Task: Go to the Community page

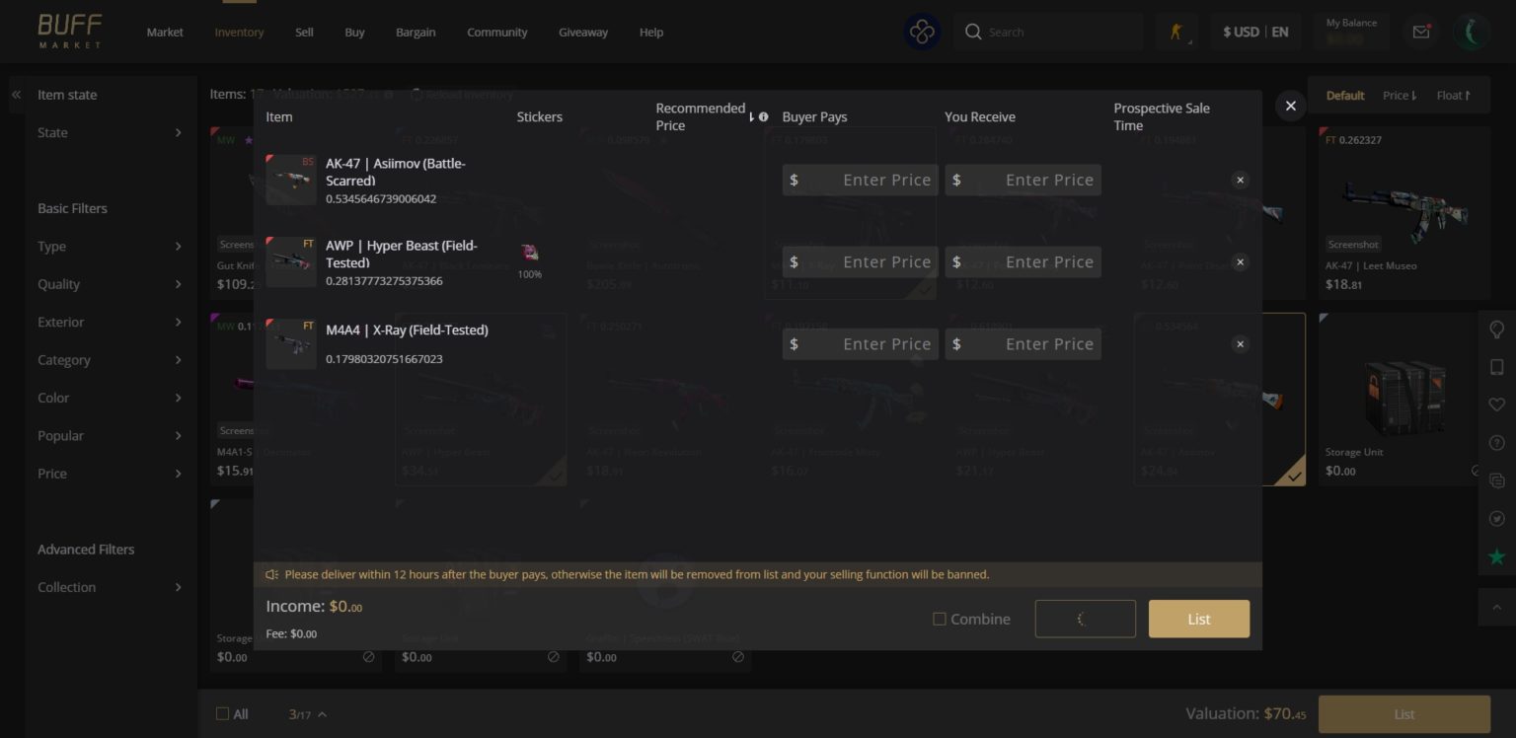Action: tap(496, 33)
